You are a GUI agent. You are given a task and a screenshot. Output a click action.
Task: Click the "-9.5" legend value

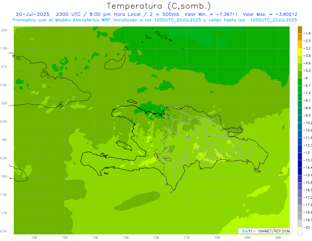pyautogui.click(x=307, y=115)
